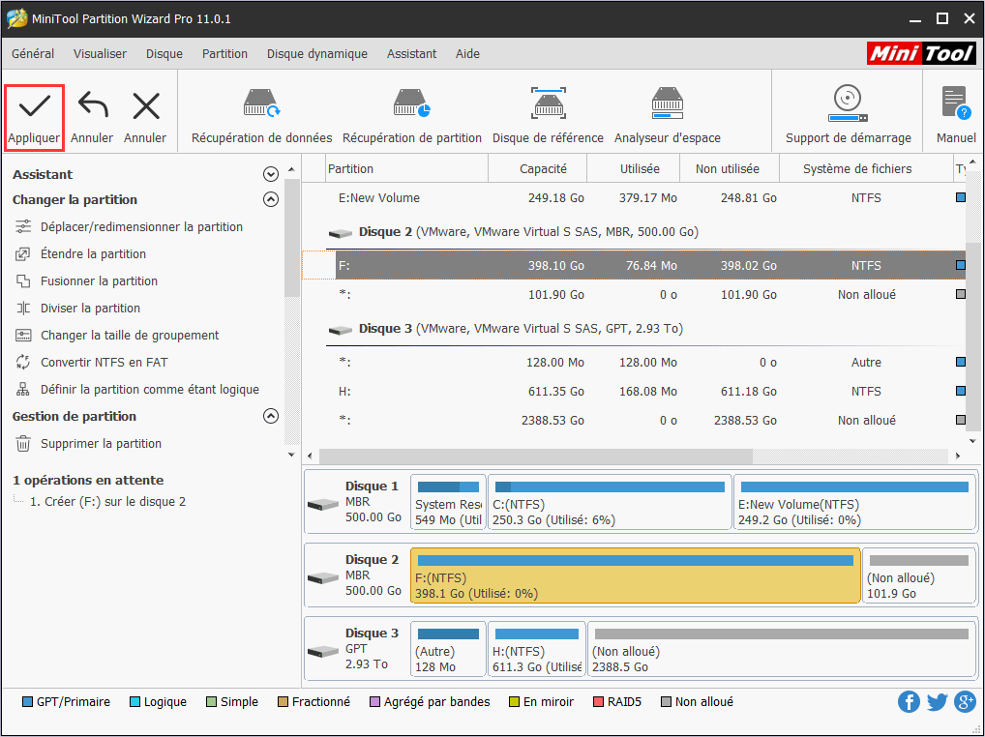
Task: Expand the Assistant section chevron
Action: pos(272,174)
